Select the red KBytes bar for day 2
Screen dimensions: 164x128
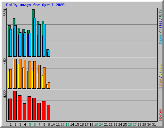pos(15,106)
